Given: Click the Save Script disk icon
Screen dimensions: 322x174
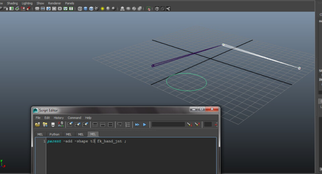Looking at the screenshot, I should click(53, 124).
